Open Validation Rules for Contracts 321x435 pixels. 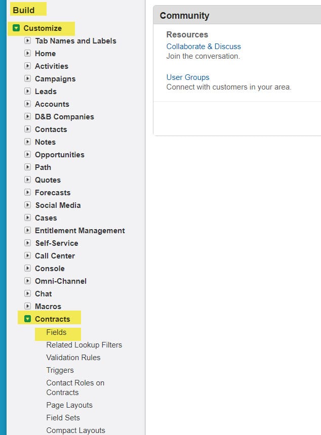click(73, 358)
